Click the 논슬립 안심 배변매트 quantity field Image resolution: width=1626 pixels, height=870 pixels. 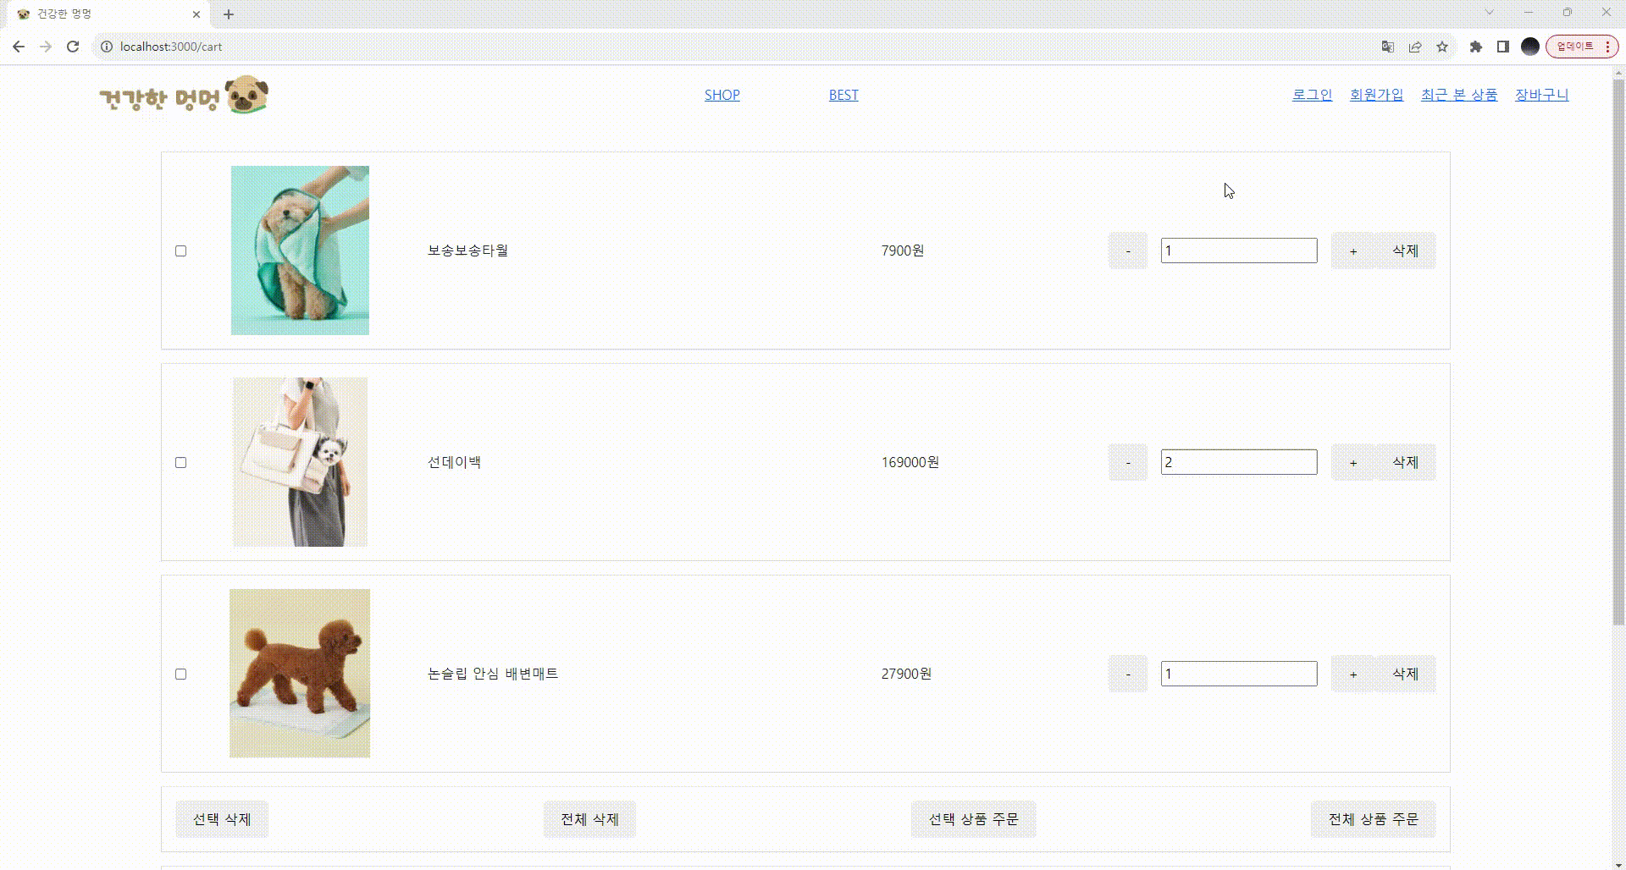point(1239,674)
